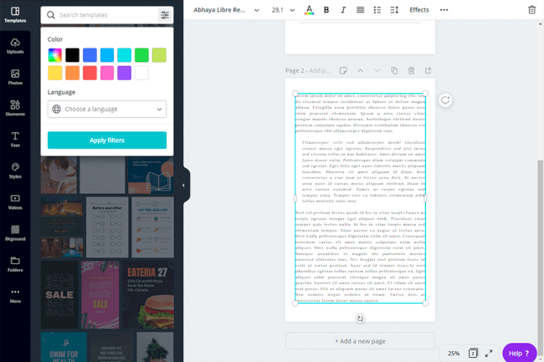Move Page 2 down

coord(377,71)
